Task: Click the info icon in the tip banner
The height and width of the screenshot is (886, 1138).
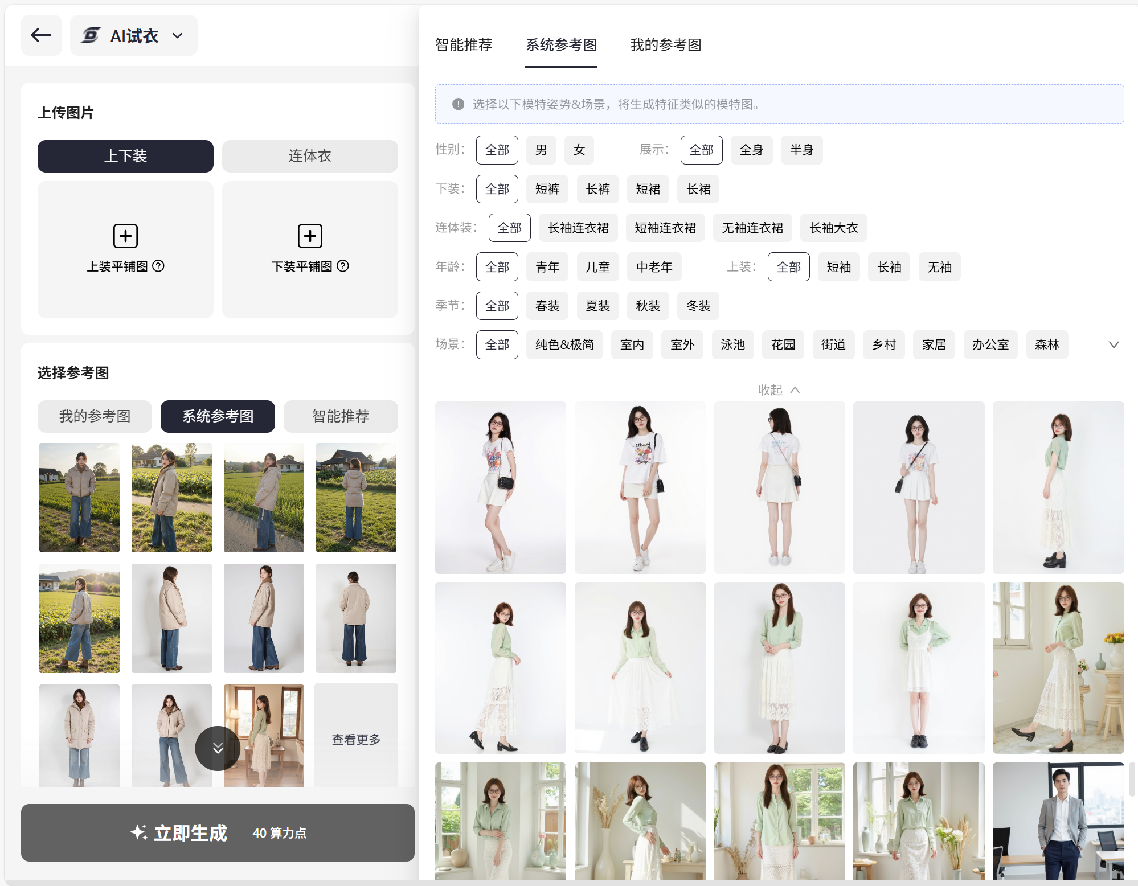Action: click(x=458, y=104)
